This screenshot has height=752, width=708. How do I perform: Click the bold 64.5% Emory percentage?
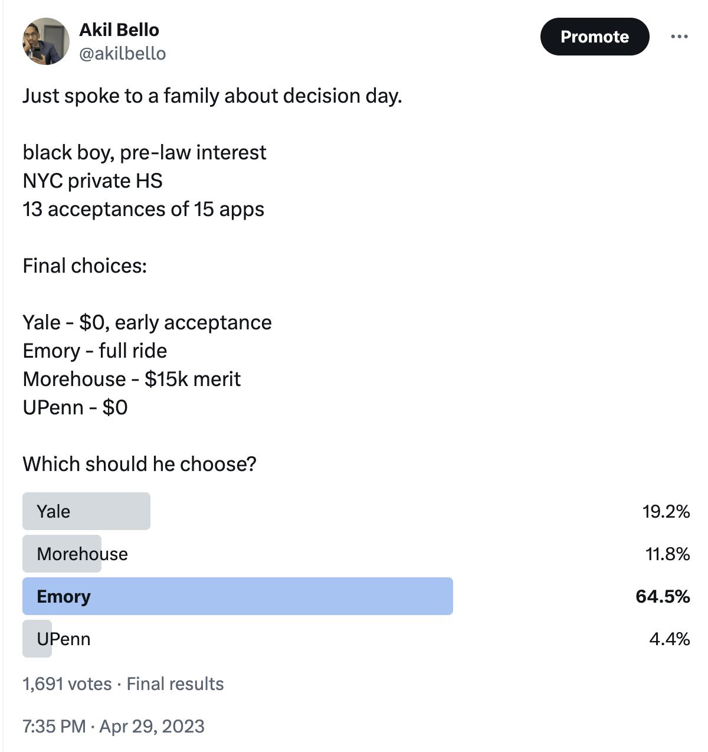click(663, 596)
